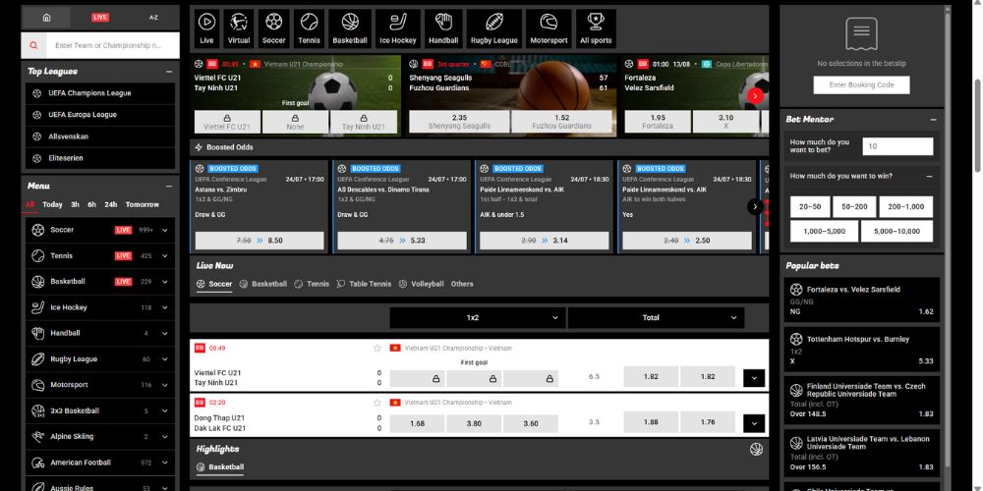This screenshot has width=983, height=491.
Task: Filter menu by Today
Action: click(x=52, y=205)
